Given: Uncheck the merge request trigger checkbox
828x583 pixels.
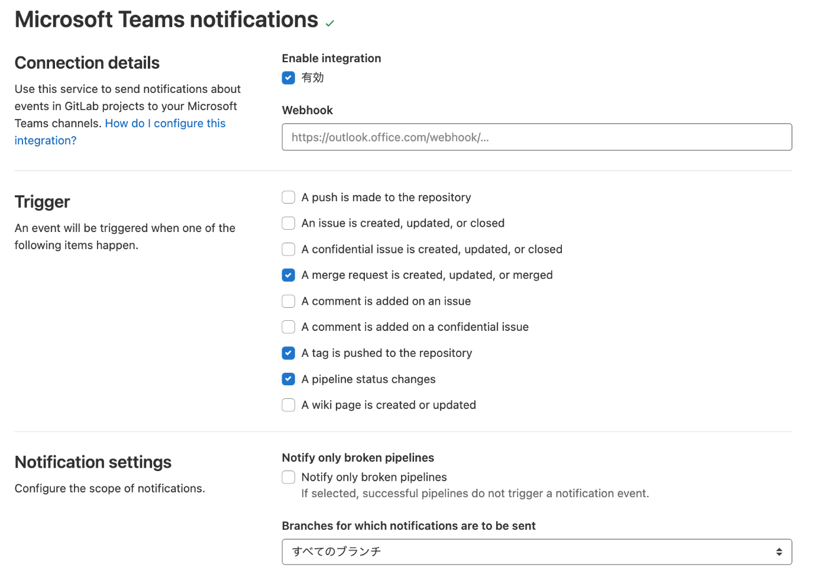Looking at the screenshot, I should [289, 275].
